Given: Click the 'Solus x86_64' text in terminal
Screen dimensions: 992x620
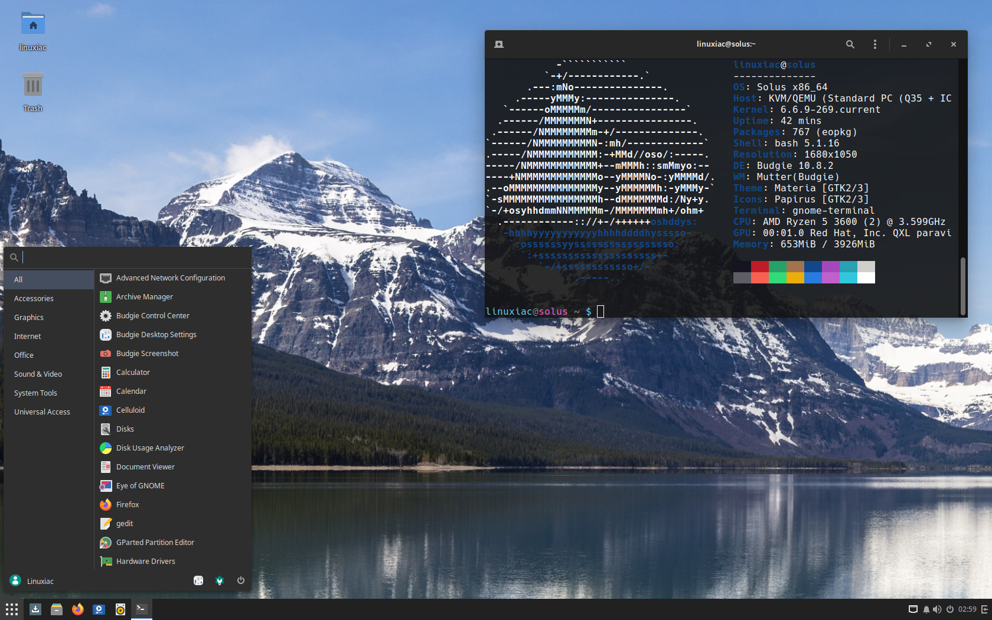Looking at the screenshot, I should [792, 87].
